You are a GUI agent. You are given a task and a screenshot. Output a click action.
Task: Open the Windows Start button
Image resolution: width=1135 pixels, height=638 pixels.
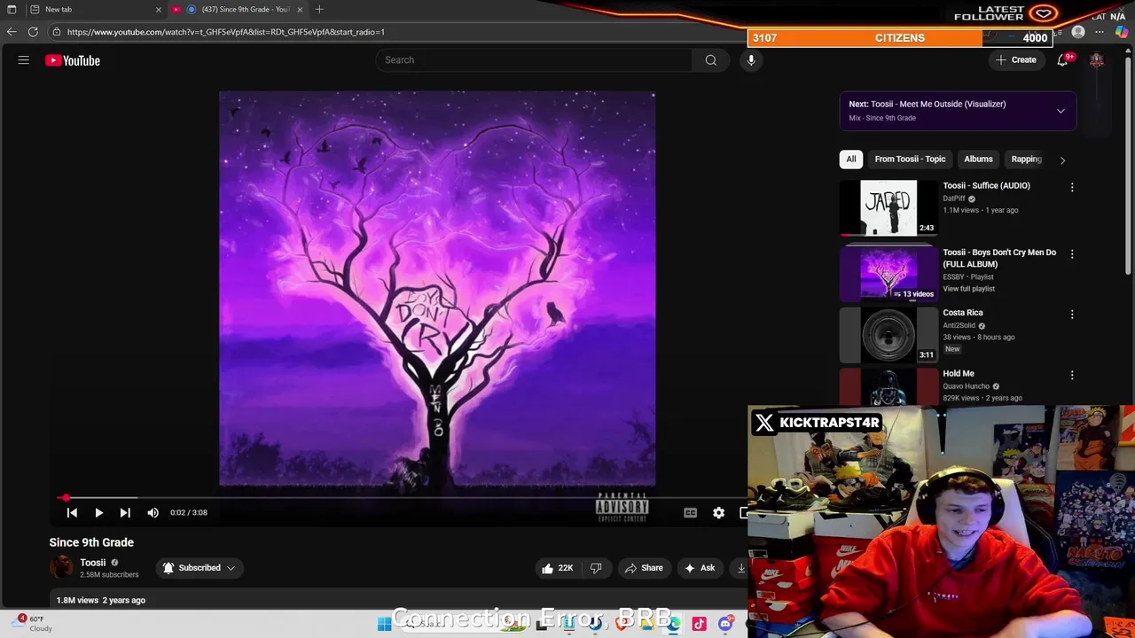[384, 624]
